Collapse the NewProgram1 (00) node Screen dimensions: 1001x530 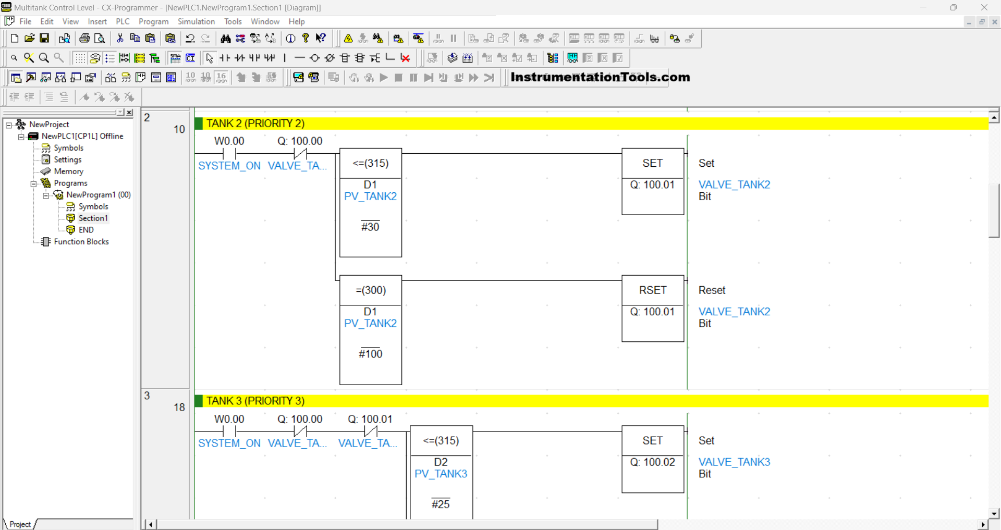click(46, 195)
